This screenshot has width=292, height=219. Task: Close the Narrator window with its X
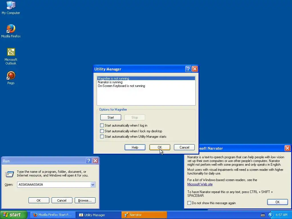pyautogui.click(x=287, y=148)
